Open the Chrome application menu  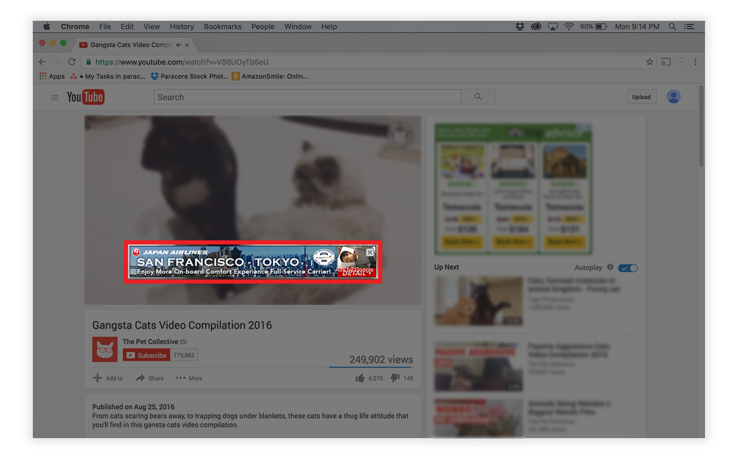[x=75, y=27]
